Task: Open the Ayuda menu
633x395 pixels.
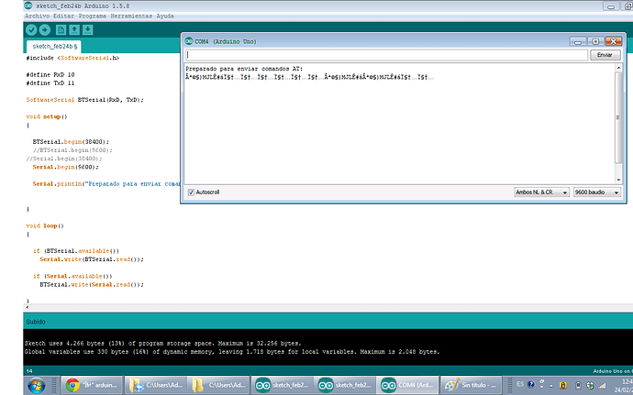Action: tap(165, 16)
